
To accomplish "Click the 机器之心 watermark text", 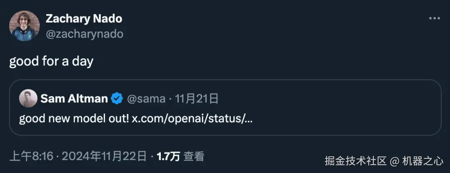I will (423, 161).
